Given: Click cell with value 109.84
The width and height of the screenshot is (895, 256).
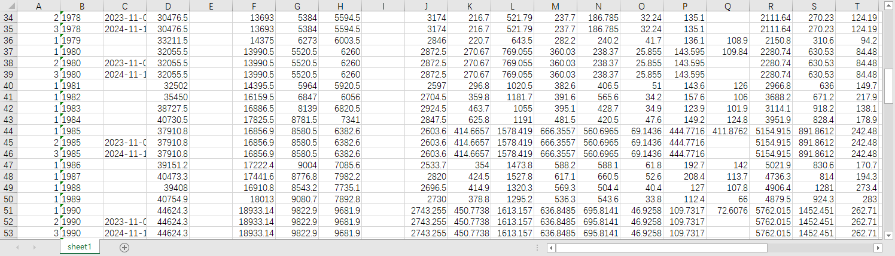Looking at the screenshot, I should click(x=728, y=52).
